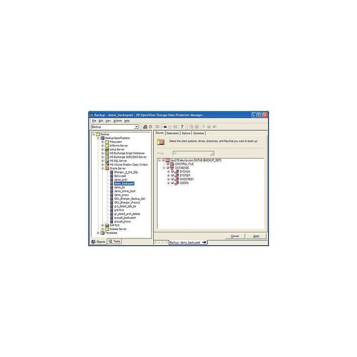Image resolution: width=357 pixels, height=357 pixels.
Task: Click the network clients toolbar icon
Action: [x=145, y=127]
